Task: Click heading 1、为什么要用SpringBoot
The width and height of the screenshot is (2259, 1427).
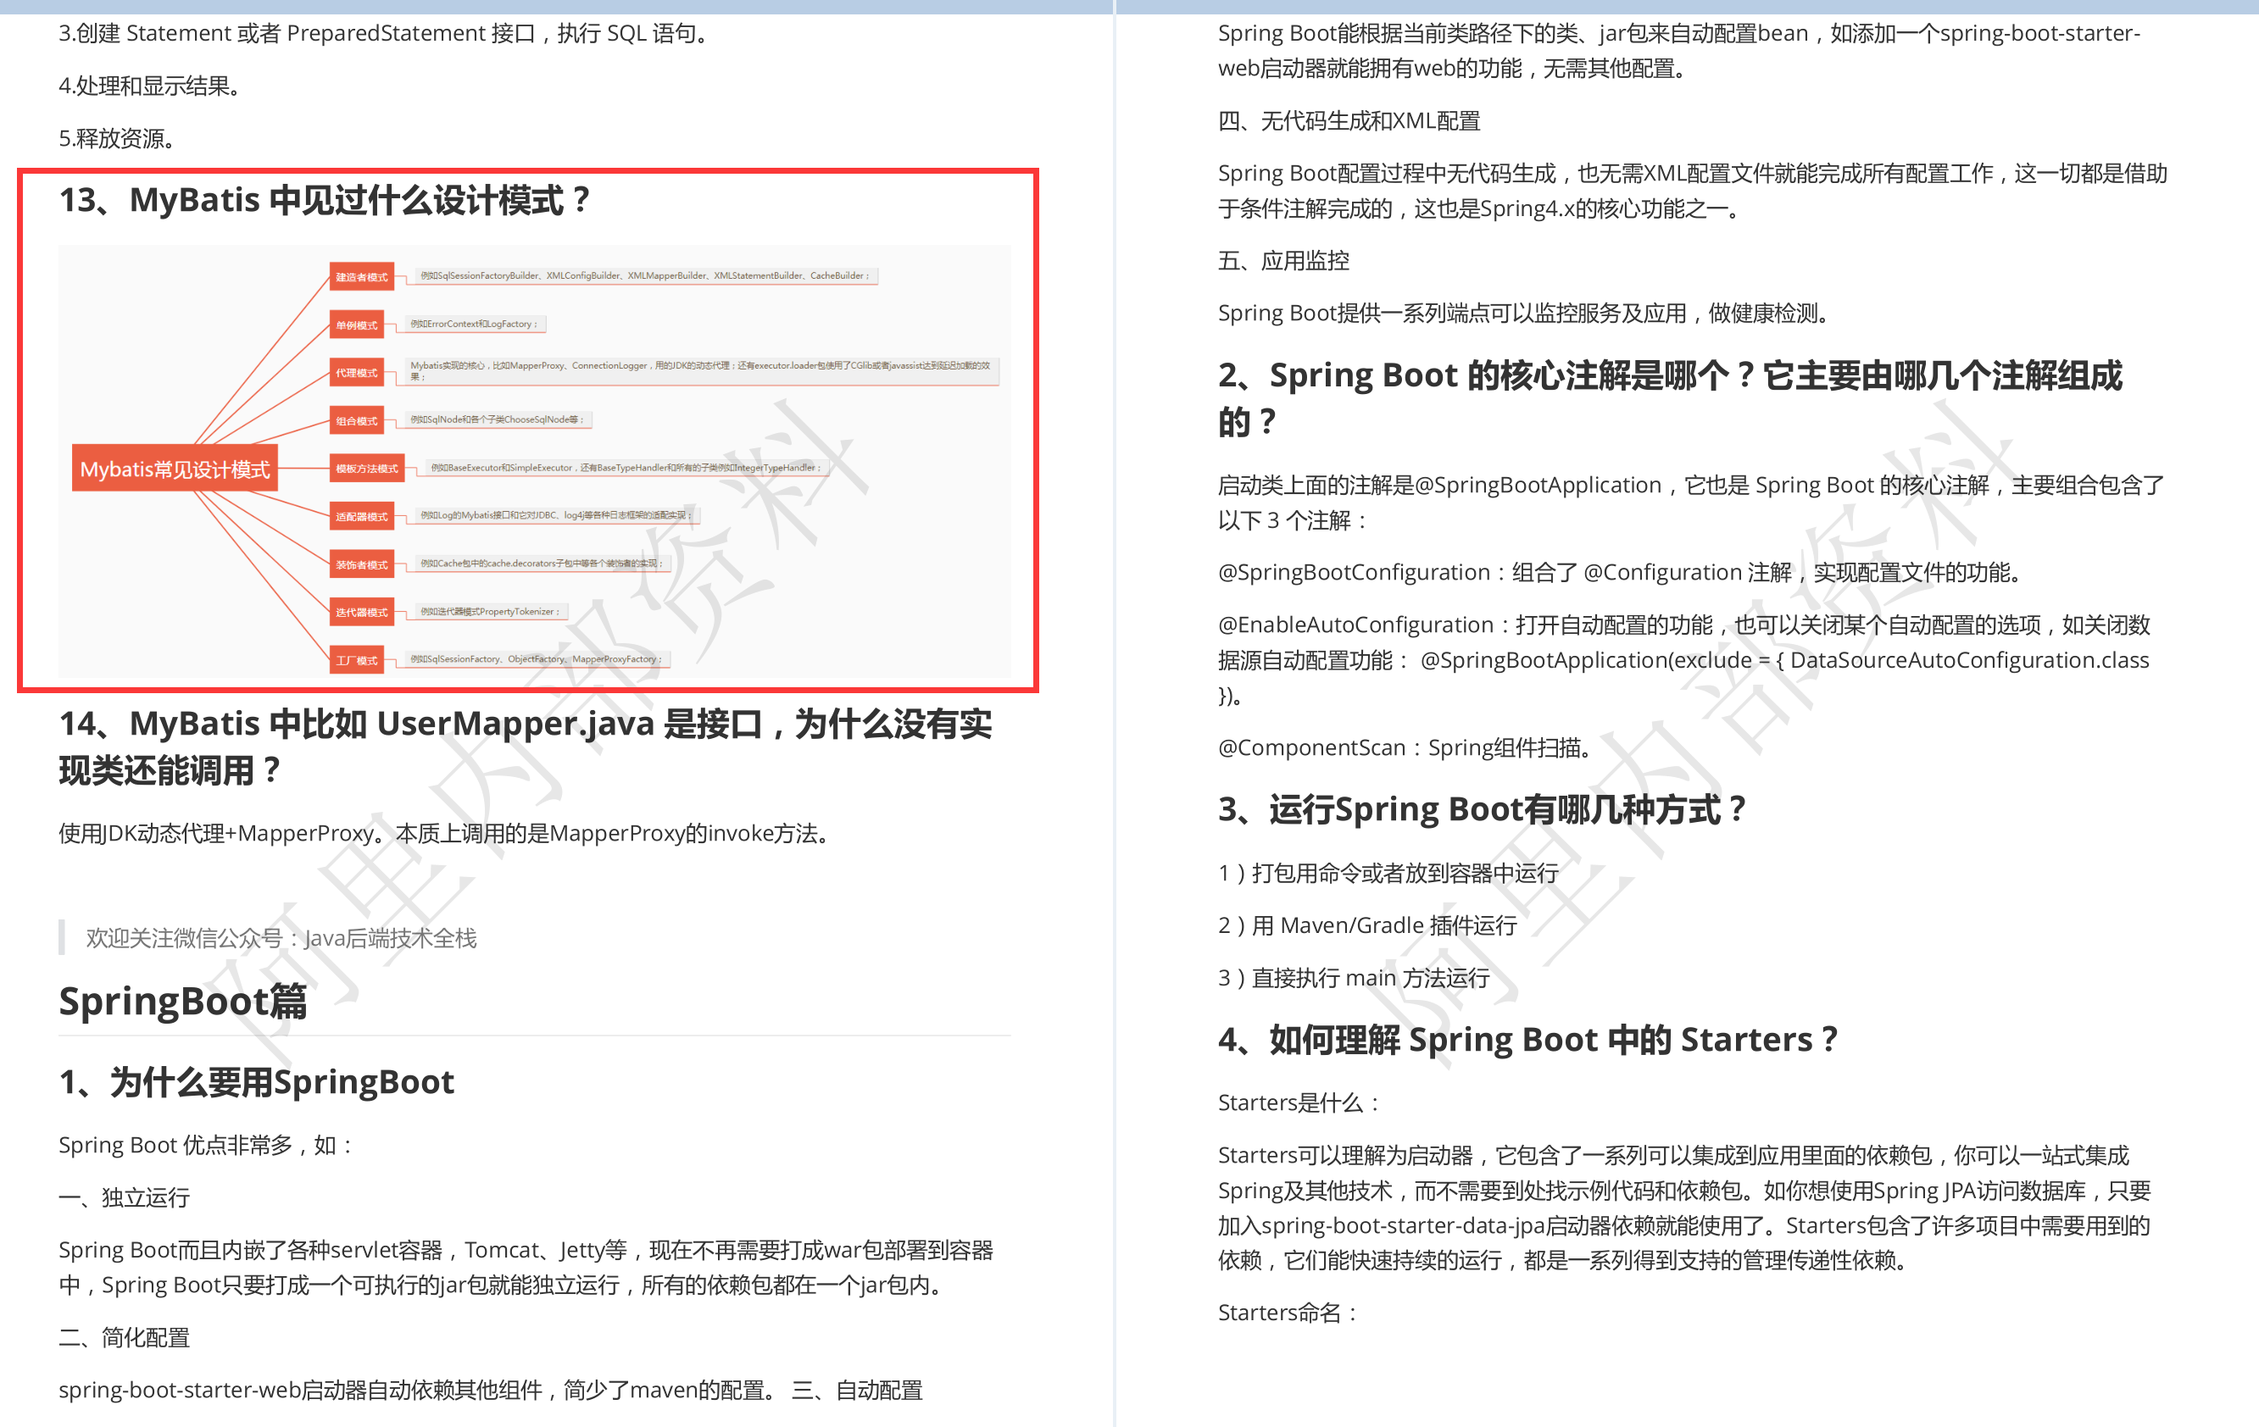Action: (x=256, y=1081)
